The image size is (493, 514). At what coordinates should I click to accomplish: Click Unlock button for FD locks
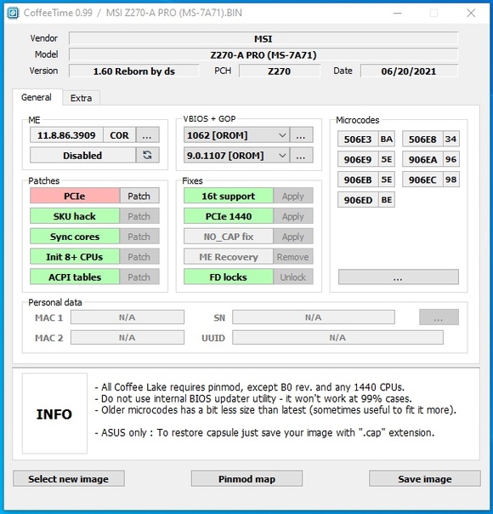tap(293, 277)
